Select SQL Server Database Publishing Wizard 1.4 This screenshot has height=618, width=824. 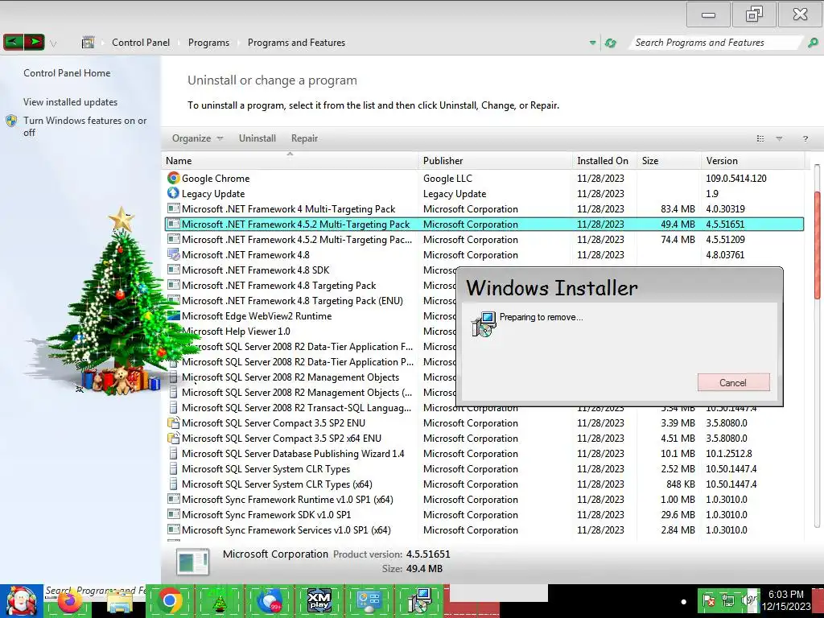[x=484, y=454]
